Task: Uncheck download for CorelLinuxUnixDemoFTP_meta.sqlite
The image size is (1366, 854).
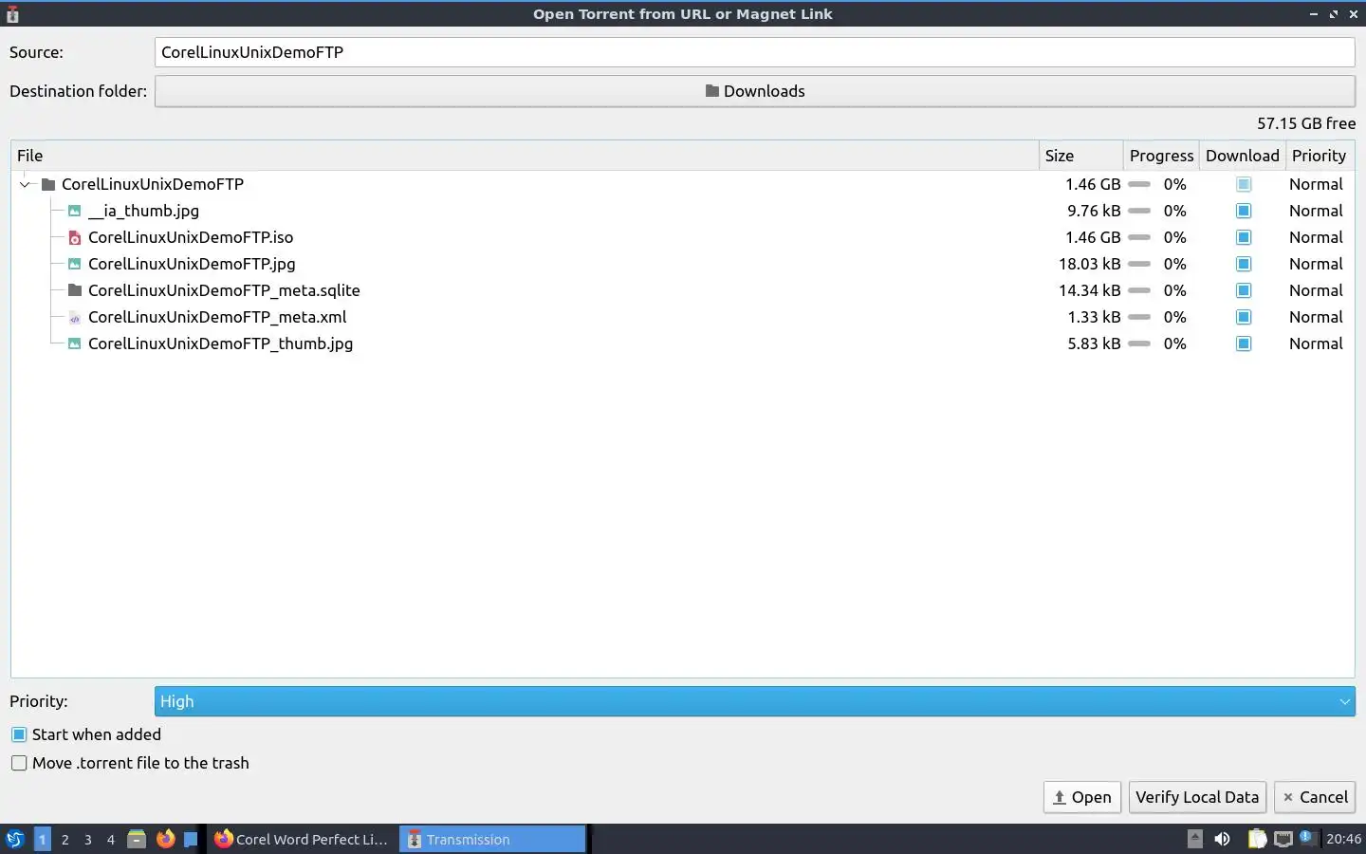Action: (x=1244, y=290)
